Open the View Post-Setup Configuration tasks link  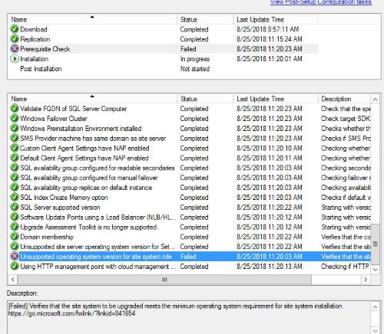(321, 2)
